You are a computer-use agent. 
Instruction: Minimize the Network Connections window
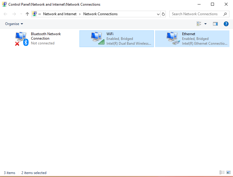[x=199, y=4]
